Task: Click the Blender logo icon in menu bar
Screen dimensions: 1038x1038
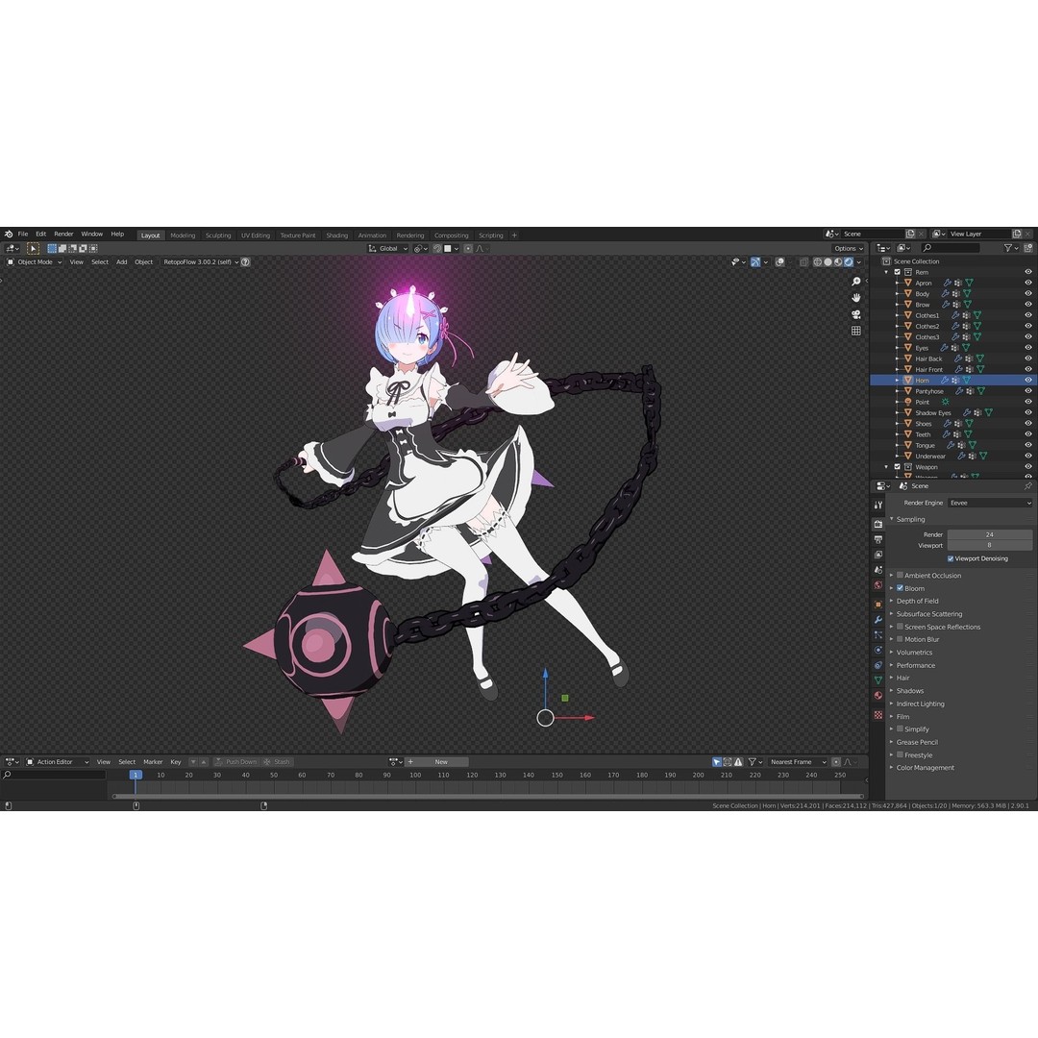Action: [9, 235]
